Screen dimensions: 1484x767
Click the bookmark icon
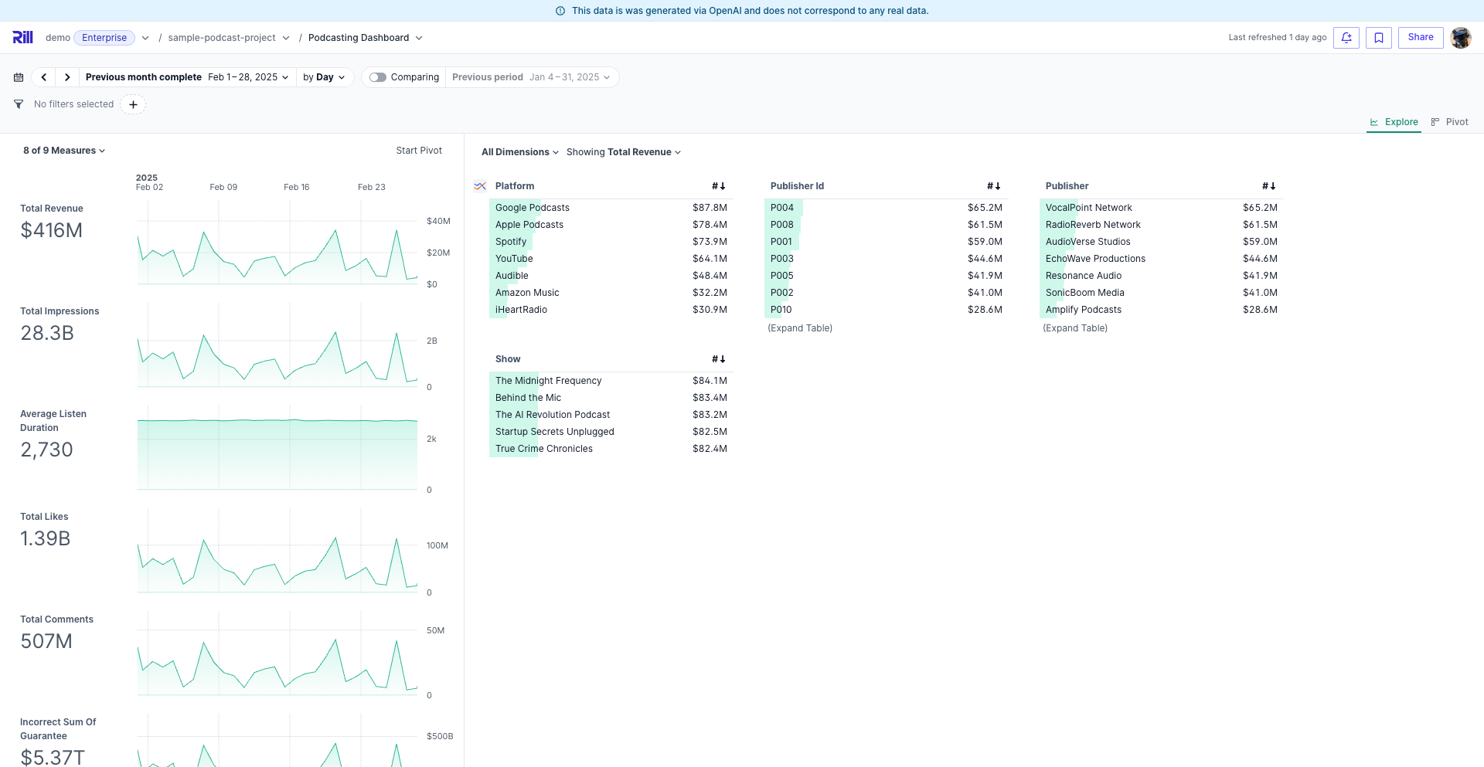[1378, 37]
